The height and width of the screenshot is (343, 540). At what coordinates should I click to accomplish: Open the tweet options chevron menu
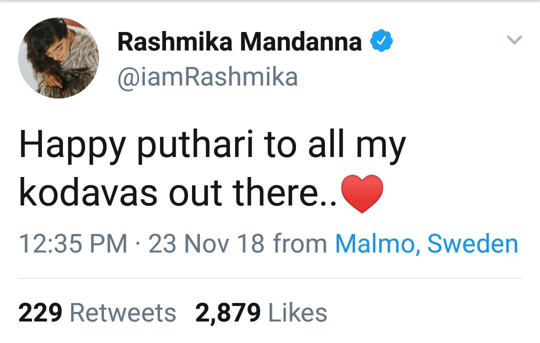[x=514, y=40]
